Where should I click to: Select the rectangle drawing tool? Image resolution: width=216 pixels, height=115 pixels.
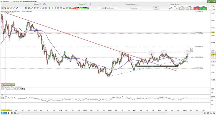pos(61,8)
